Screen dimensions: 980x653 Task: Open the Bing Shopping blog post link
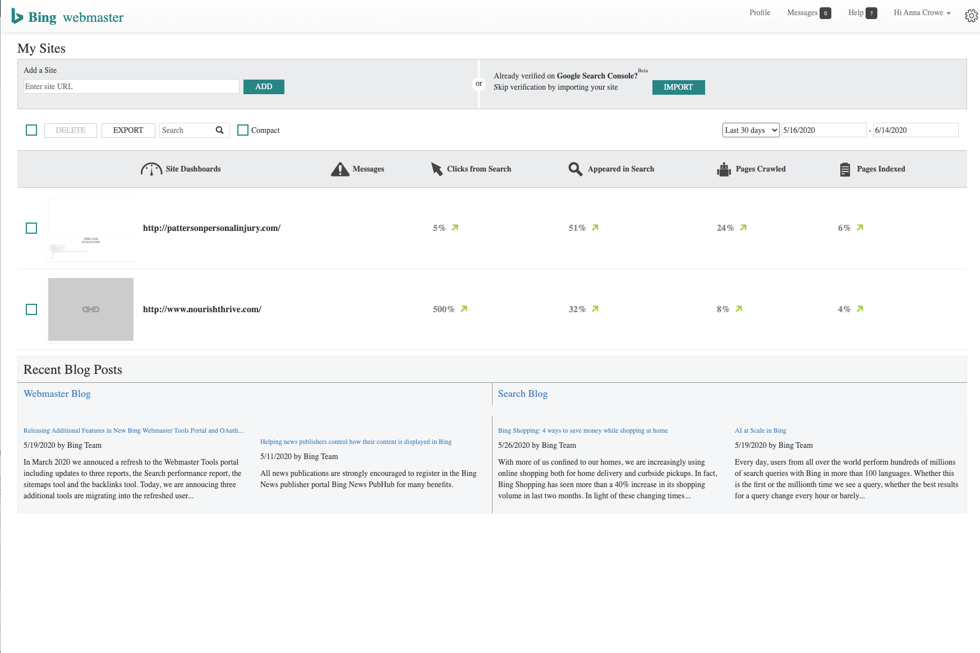pos(583,430)
